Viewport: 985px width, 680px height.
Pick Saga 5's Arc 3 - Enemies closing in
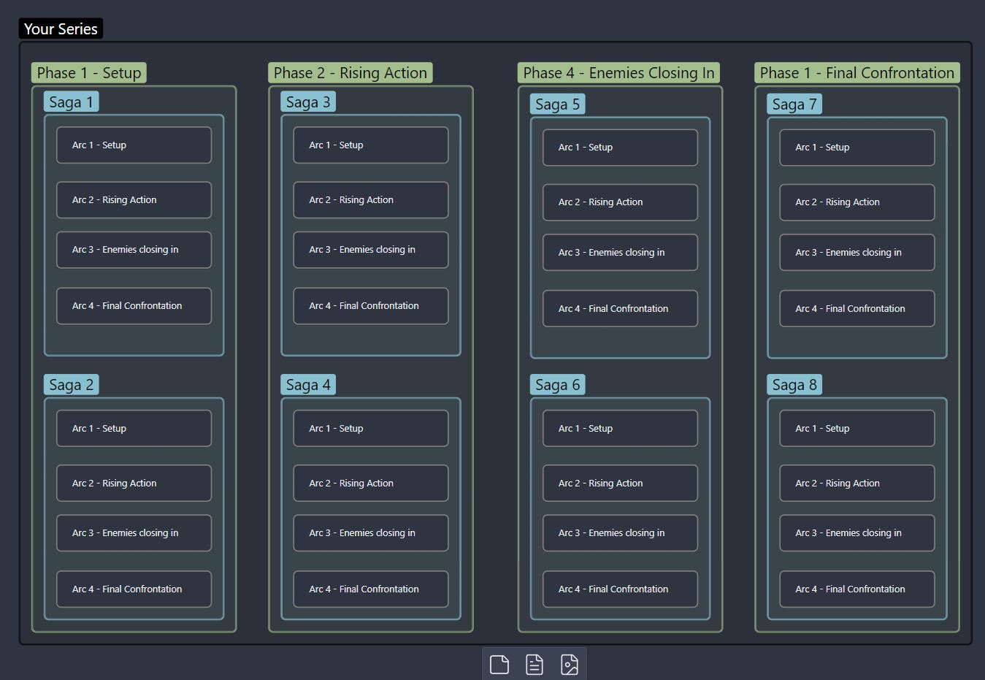coord(621,253)
